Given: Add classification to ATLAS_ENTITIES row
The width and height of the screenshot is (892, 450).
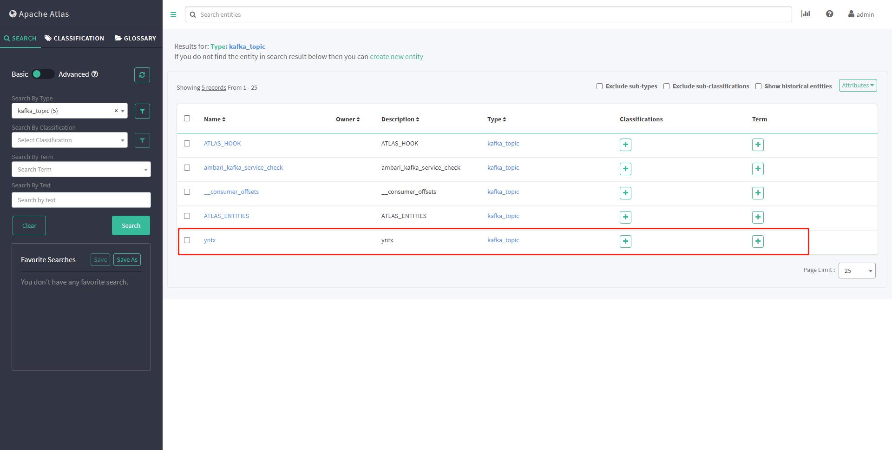Looking at the screenshot, I should pos(625,217).
